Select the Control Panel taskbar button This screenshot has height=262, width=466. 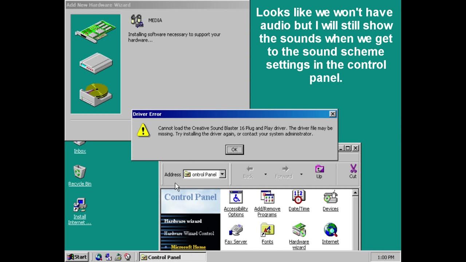173,257
